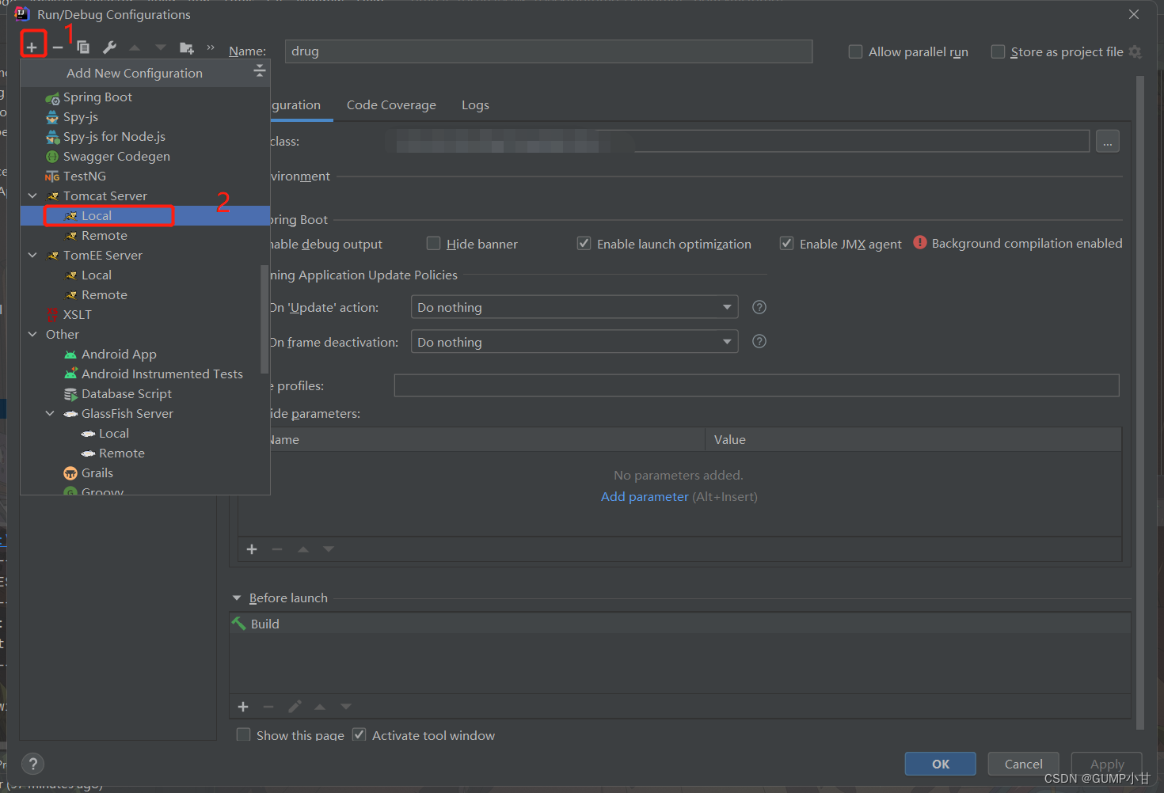1164x793 pixels.
Task: Click the collapse/sort icon beside Add New Configuration
Action: (259, 72)
